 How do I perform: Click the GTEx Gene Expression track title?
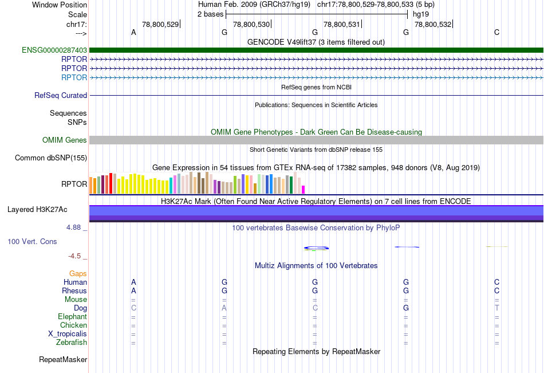(x=316, y=168)
